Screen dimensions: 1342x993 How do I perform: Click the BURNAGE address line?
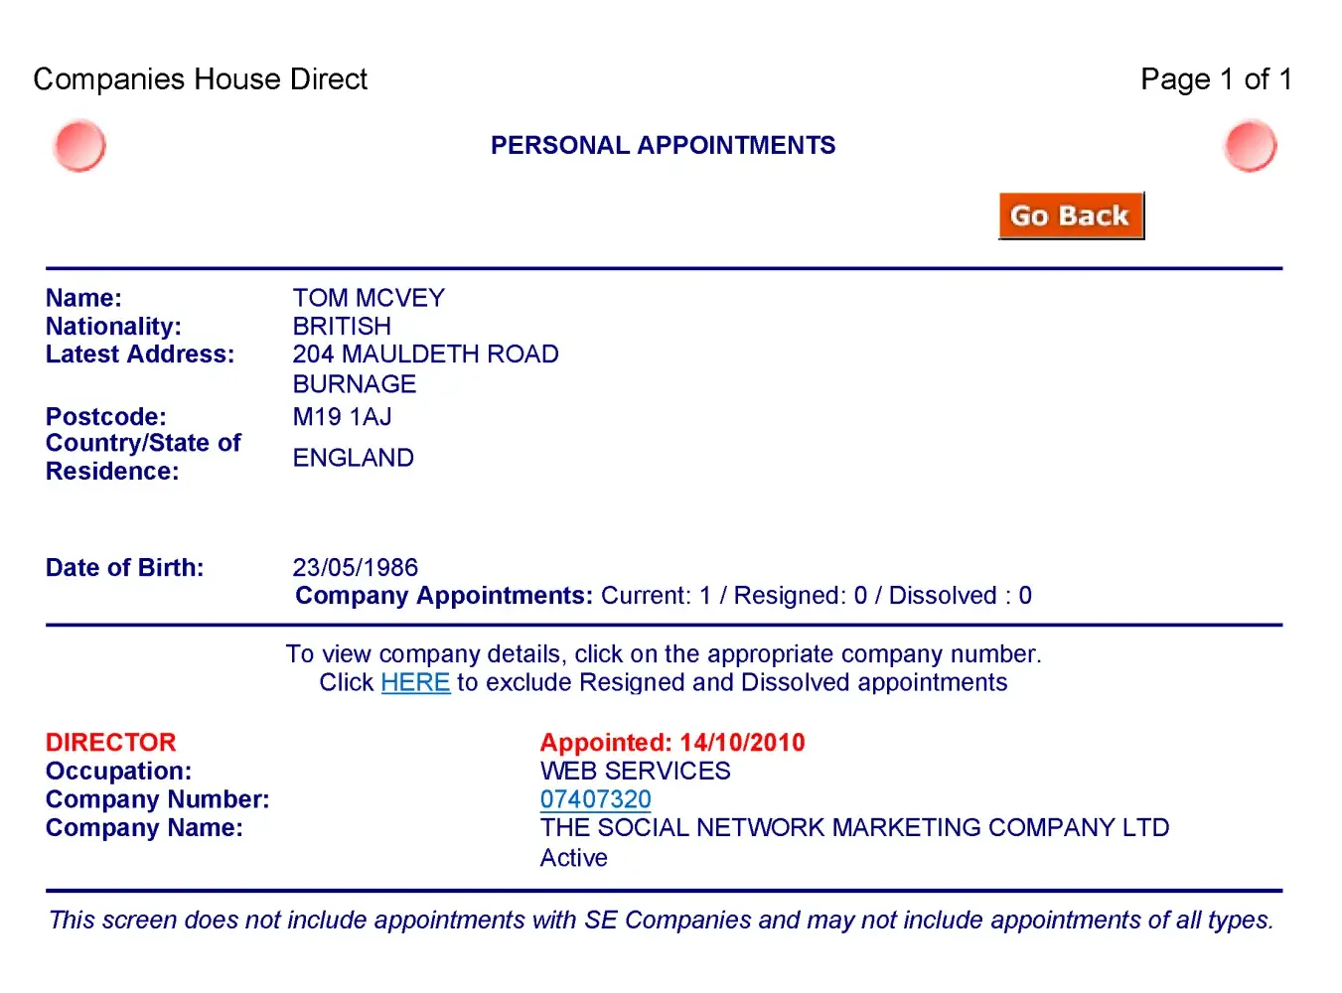coord(354,384)
